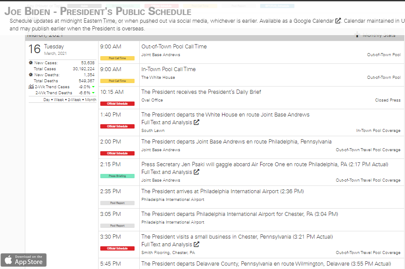Open the external link icon in the 1:40 PM departure entry
Screen dimensions: 405x269
click(197, 123)
